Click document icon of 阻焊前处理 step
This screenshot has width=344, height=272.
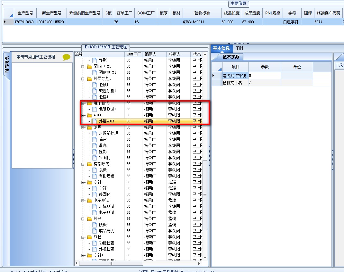(x=95, y=133)
